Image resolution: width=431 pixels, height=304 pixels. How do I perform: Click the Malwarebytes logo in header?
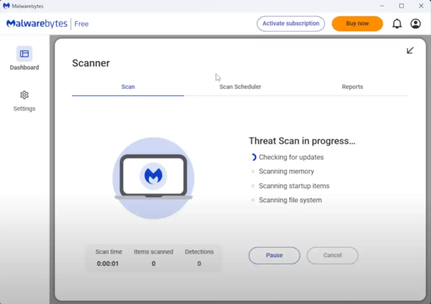[37, 24]
